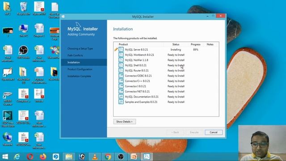Click the Connector/C++ 8.0.21 product icon
286x161 pixels.
(121, 81)
